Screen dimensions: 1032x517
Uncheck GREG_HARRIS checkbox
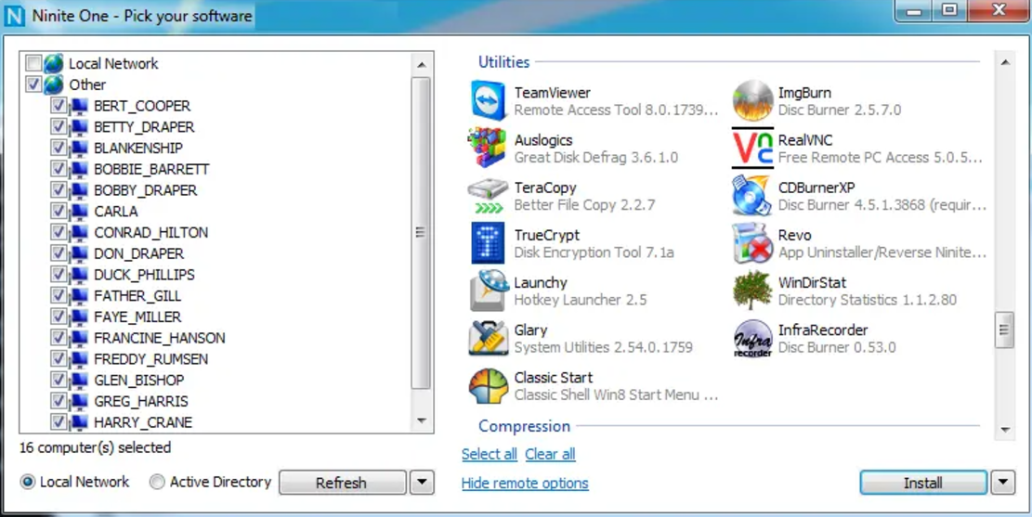59,401
